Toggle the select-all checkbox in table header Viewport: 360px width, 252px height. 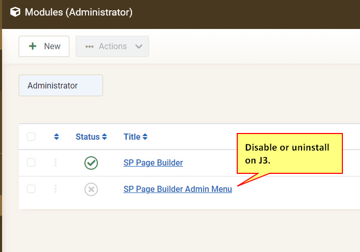coord(31,137)
